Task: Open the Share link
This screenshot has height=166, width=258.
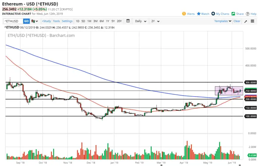Action: [240, 14]
